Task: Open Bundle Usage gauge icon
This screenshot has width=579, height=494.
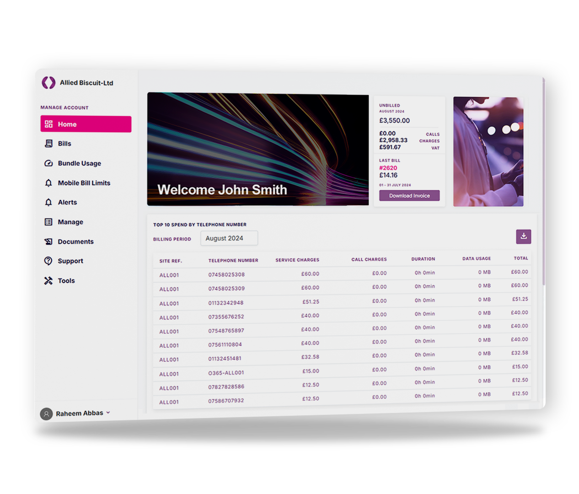Action: 48,163
